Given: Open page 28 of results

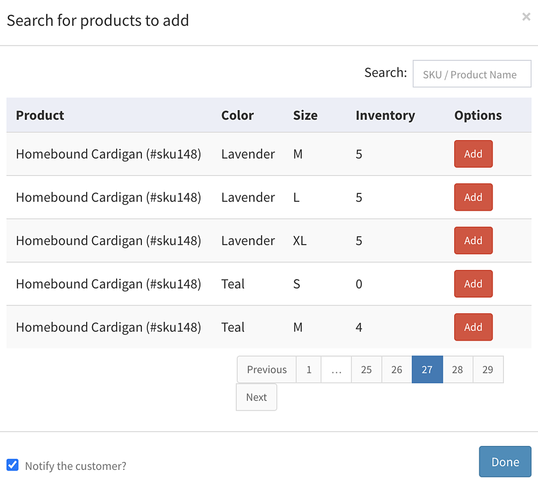Looking at the screenshot, I should click(458, 369).
